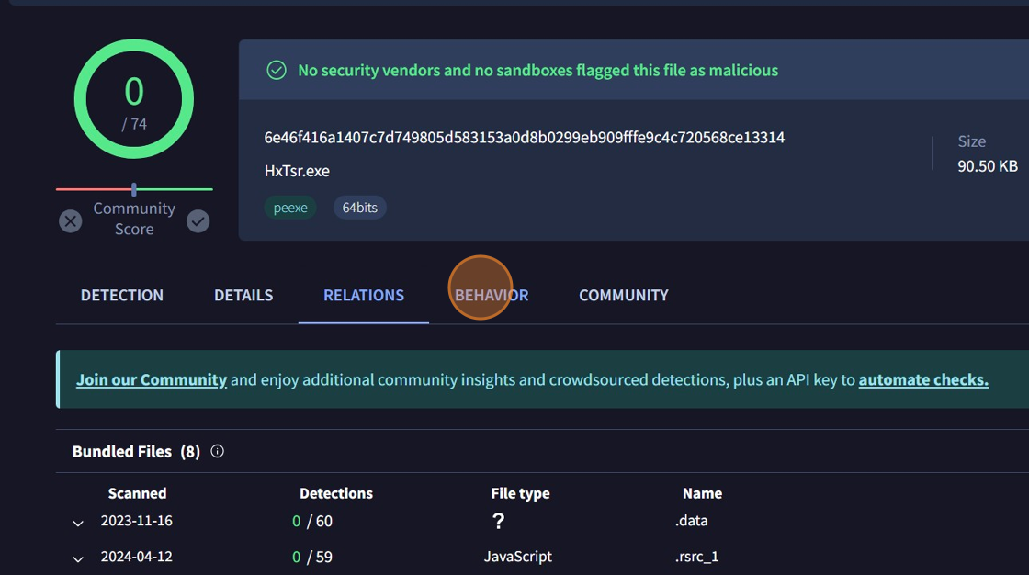The height and width of the screenshot is (575, 1029).
Task: Click the info icon beside Bundled Files
Action: click(218, 451)
